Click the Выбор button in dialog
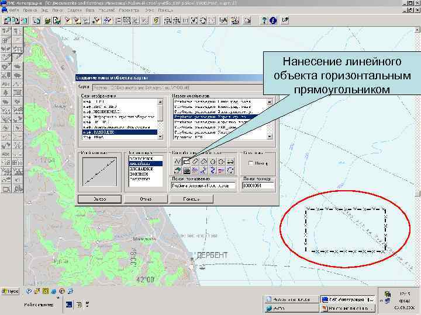Screen dimensions: 421x315 pyautogui.click(x=99, y=199)
